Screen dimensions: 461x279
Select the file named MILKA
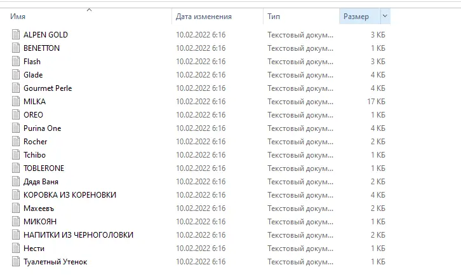[34, 101]
